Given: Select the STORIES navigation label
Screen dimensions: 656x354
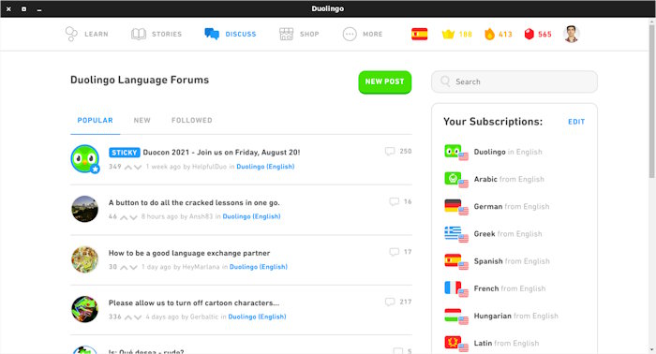Looking at the screenshot, I should [x=167, y=35].
